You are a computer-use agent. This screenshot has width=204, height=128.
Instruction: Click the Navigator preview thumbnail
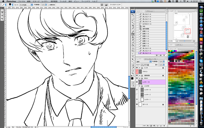(182, 26)
